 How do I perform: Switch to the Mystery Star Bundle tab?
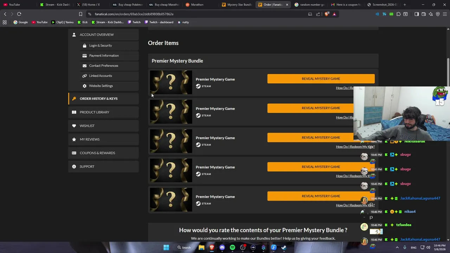[x=237, y=5]
